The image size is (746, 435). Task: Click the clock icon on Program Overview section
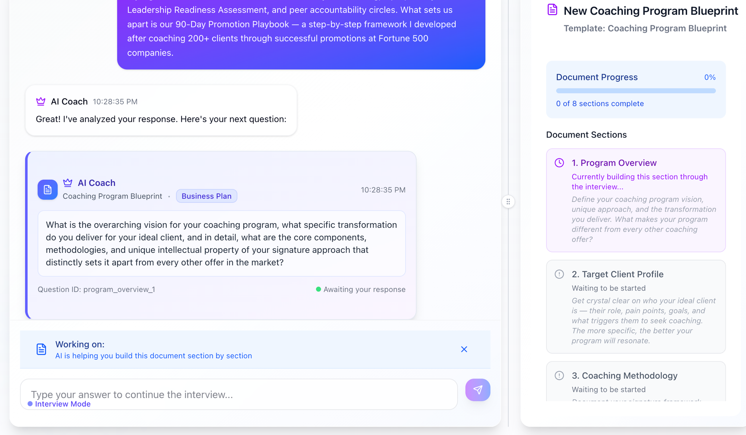tap(559, 163)
